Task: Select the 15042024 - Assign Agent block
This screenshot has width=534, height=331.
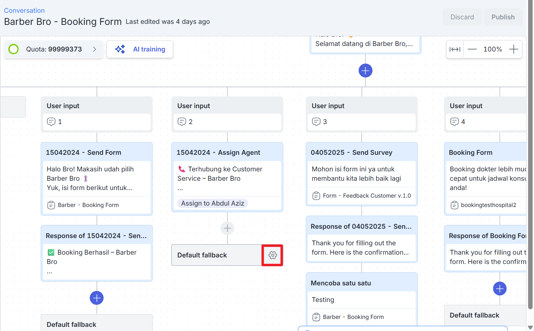Action: (x=227, y=152)
